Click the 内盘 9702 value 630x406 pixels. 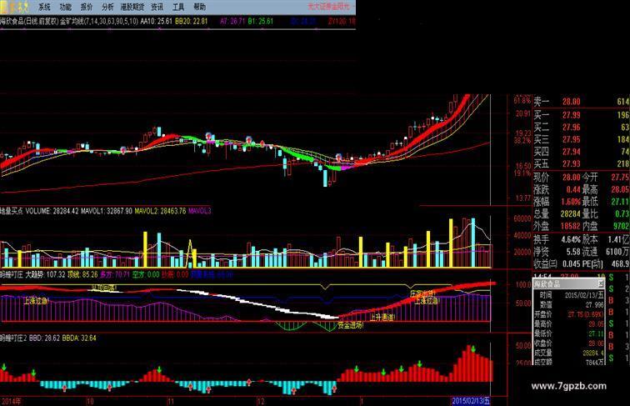(621, 226)
